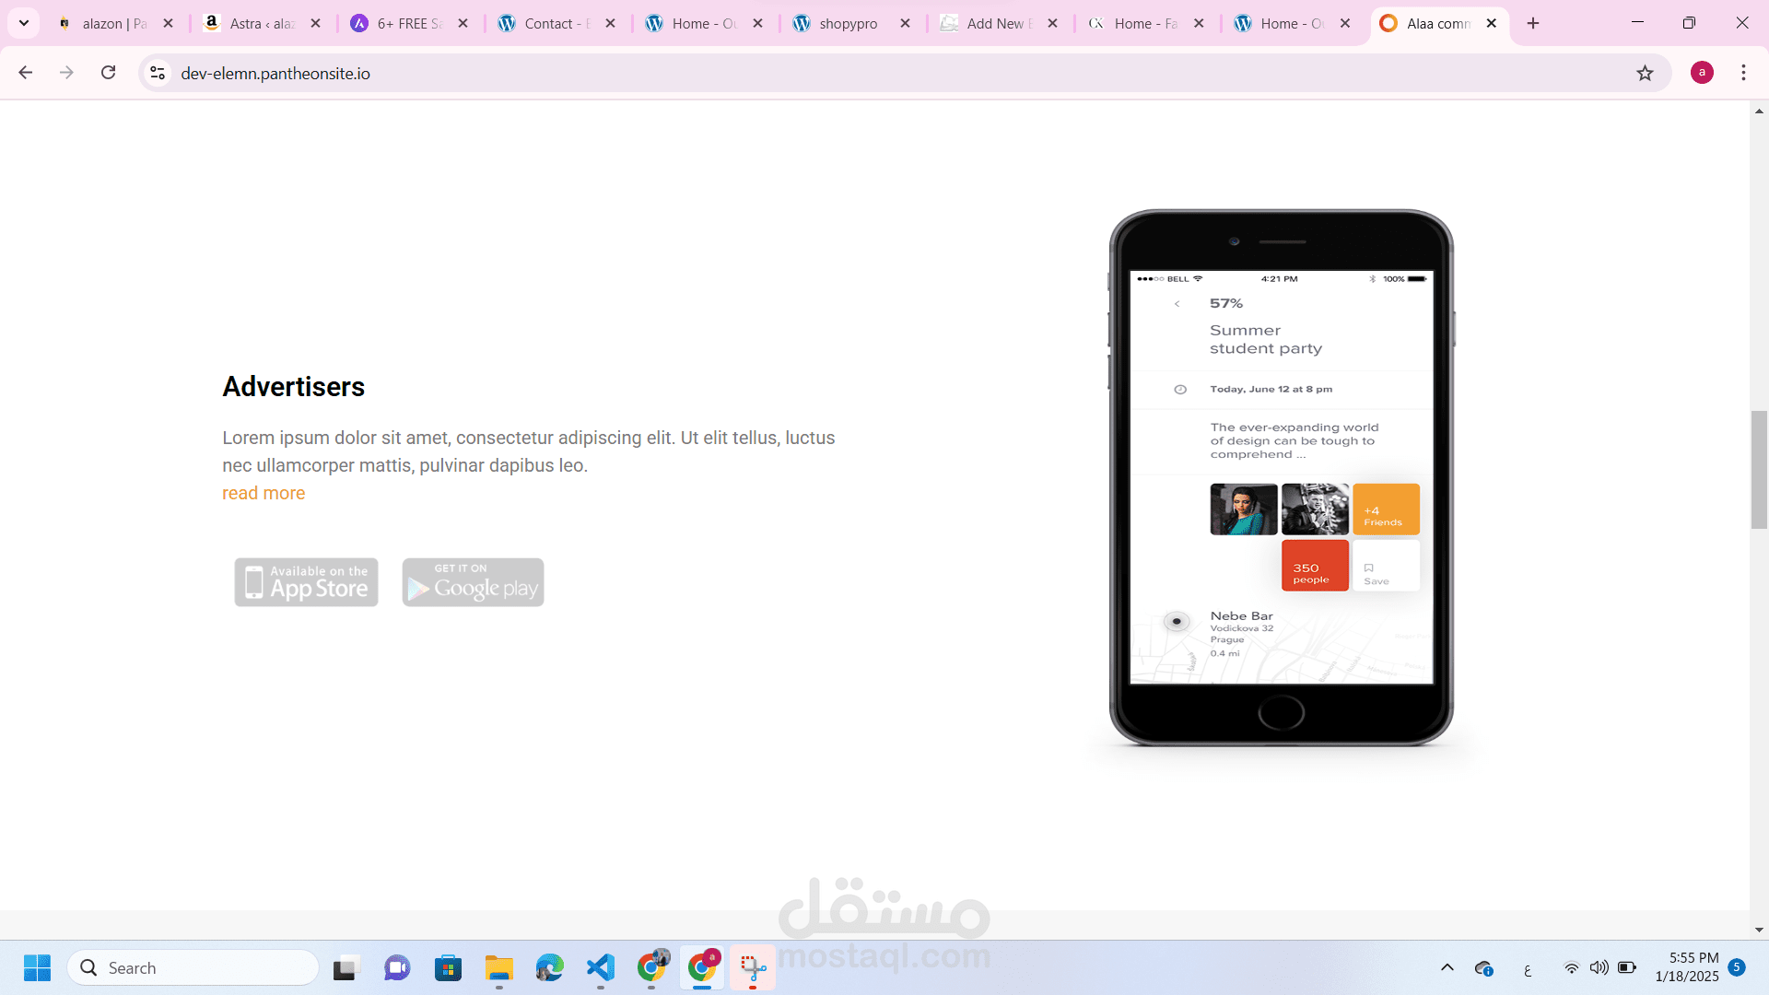Go back using the back arrow
This screenshot has width=1769, height=995.
click(x=26, y=73)
